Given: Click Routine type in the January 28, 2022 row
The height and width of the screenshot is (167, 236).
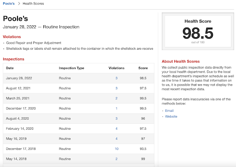Looking at the screenshot, I should pos(65,78).
